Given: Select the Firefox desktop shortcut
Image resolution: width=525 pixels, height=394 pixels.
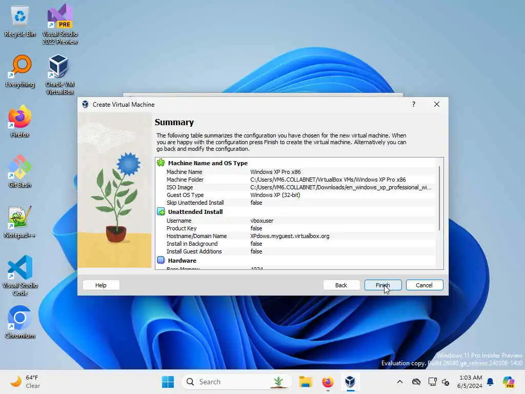Looking at the screenshot, I should tap(20, 121).
